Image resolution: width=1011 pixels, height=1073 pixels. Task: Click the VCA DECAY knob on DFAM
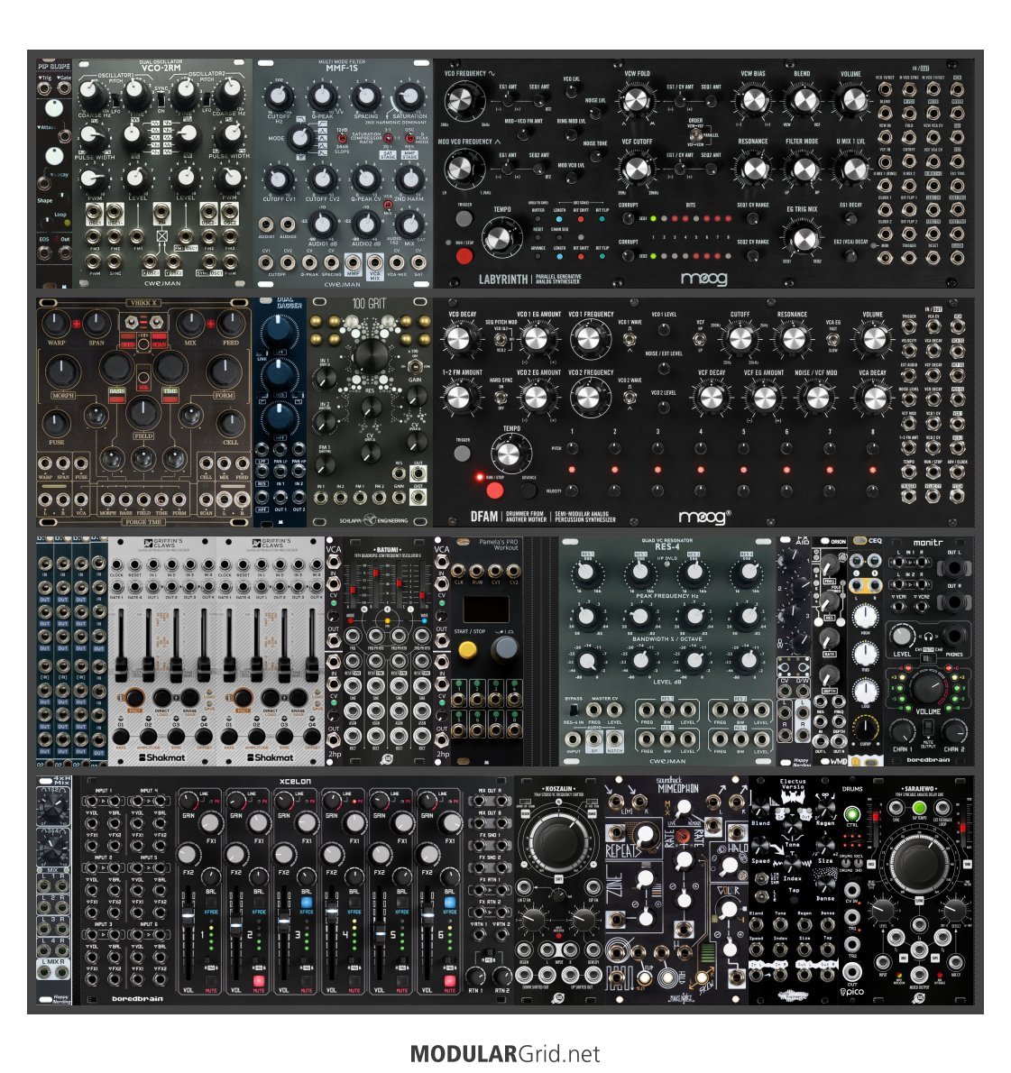tap(873, 397)
